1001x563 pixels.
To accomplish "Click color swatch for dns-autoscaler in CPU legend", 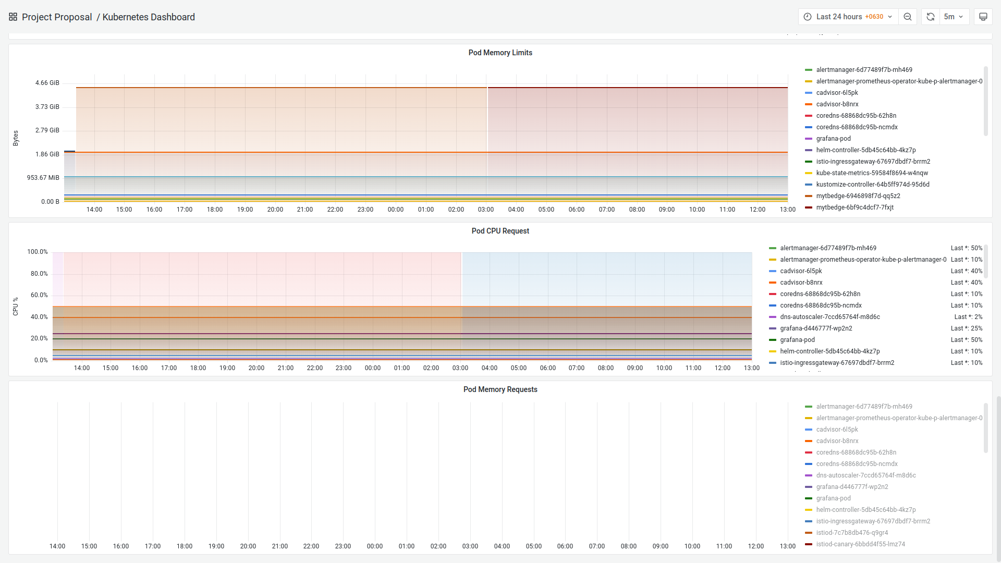I will click(x=773, y=317).
